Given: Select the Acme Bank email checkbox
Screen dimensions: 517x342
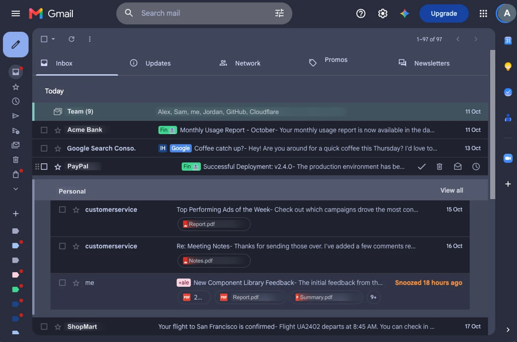Looking at the screenshot, I should pyautogui.click(x=44, y=130).
